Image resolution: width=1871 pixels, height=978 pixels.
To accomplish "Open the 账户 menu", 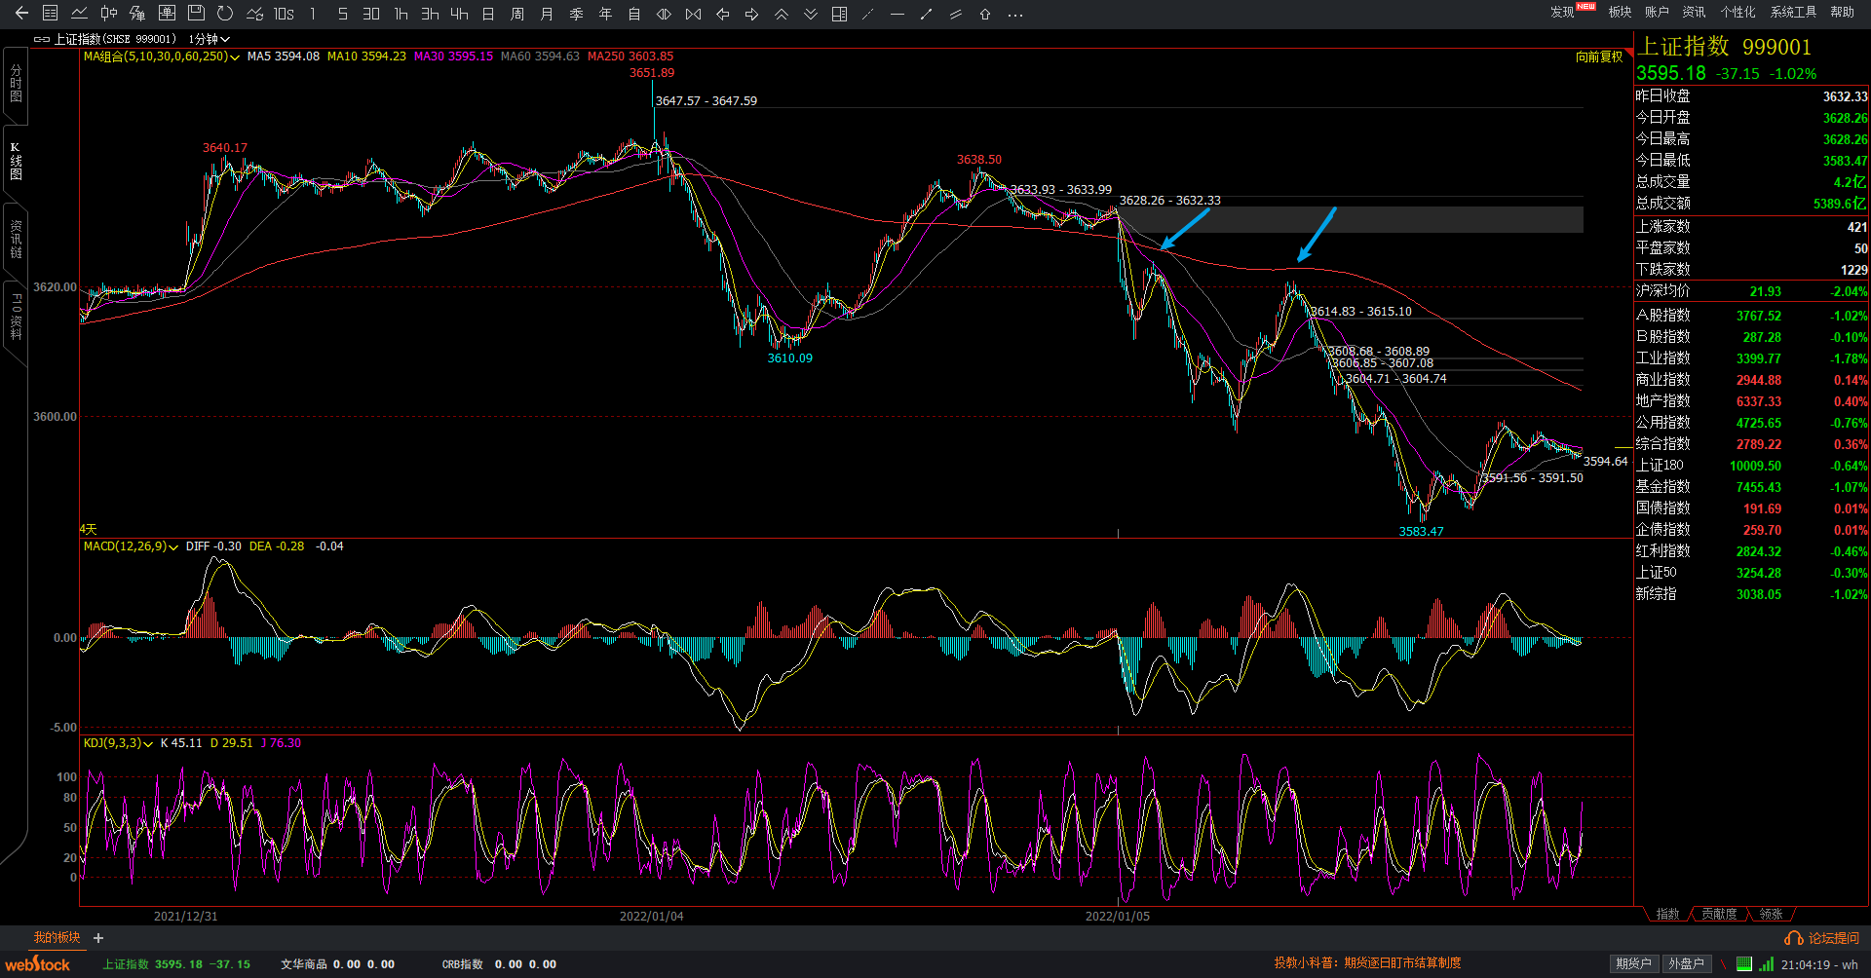I will click(1657, 12).
